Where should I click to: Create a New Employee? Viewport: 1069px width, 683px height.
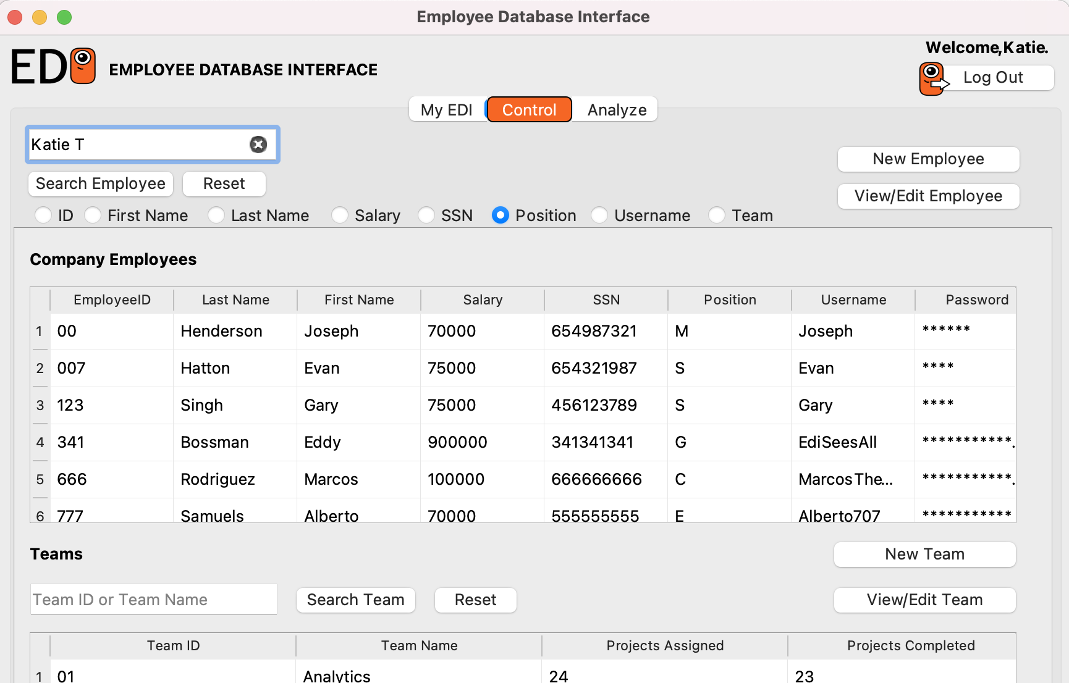click(928, 159)
